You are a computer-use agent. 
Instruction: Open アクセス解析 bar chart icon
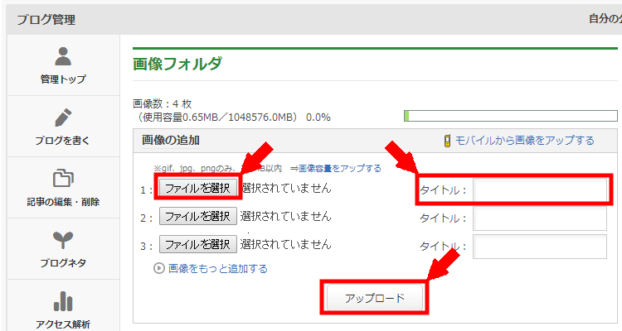[x=63, y=301]
